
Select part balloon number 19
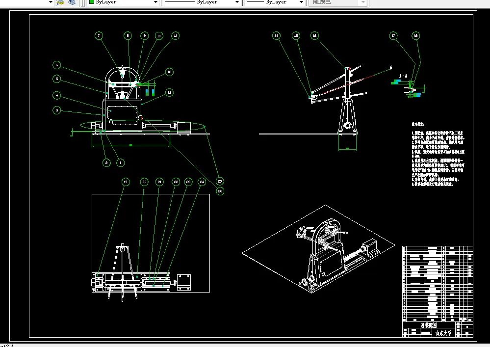tap(125, 182)
